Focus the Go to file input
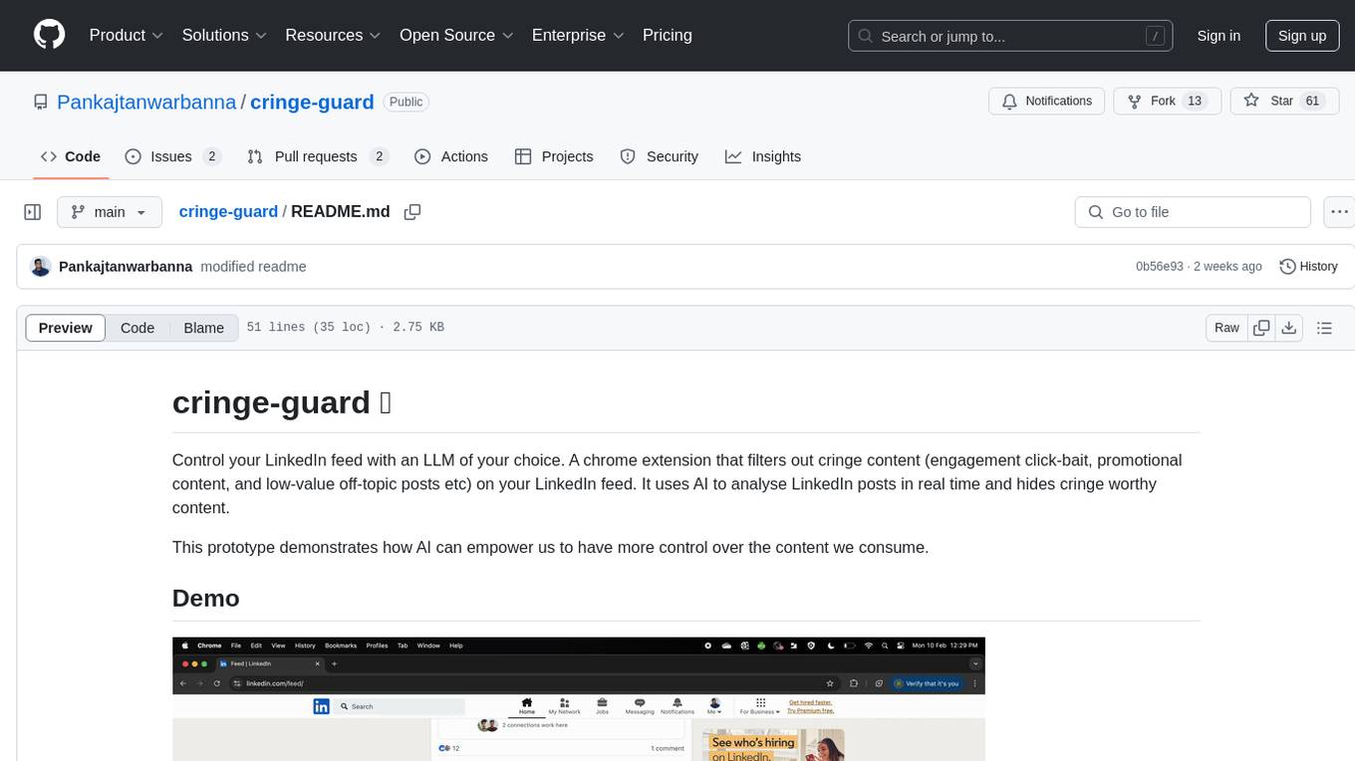 coord(1193,212)
